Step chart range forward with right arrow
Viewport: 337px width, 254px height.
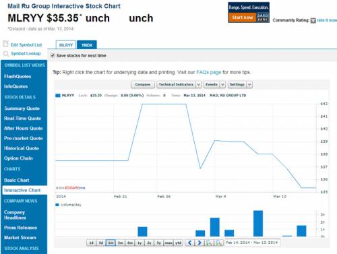(x=200, y=243)
